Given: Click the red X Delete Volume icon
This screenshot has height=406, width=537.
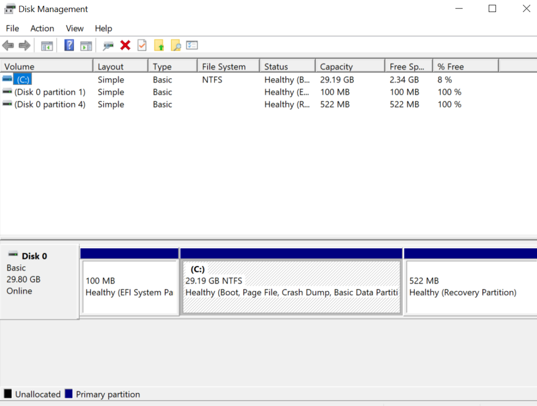Looking at the screenshot, I should [125, 45].
